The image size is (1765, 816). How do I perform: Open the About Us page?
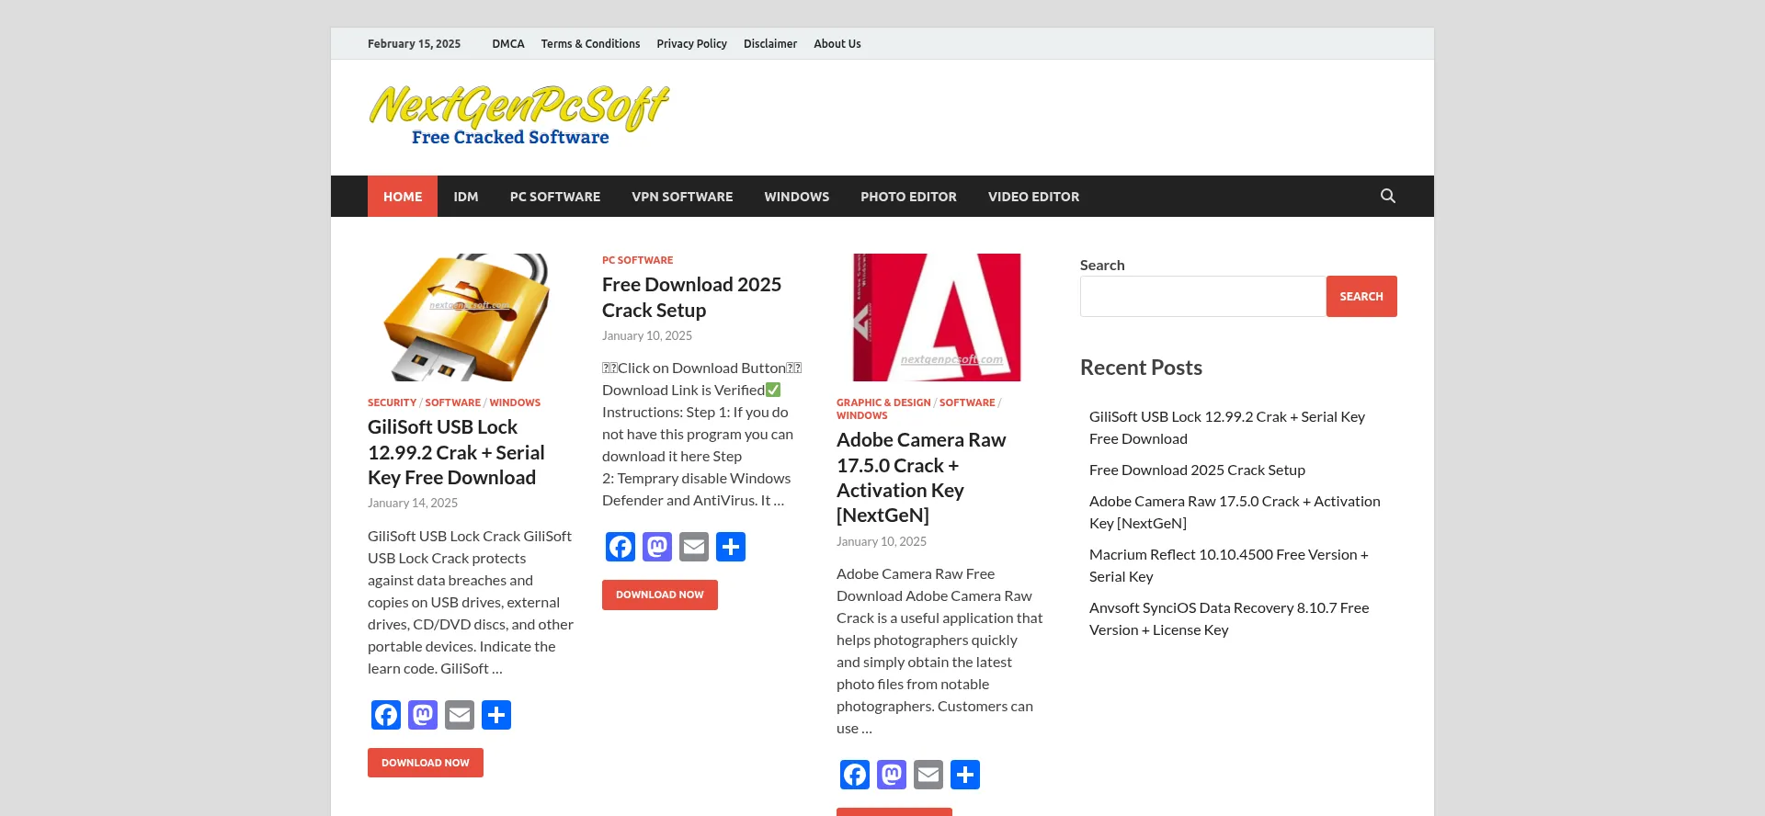tap(837, 44)
